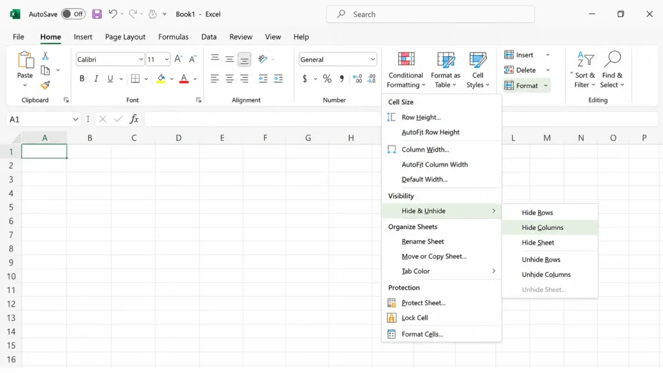Expand the Tab Color submenu
Screen dimensions: 663x373
[442, 271]
